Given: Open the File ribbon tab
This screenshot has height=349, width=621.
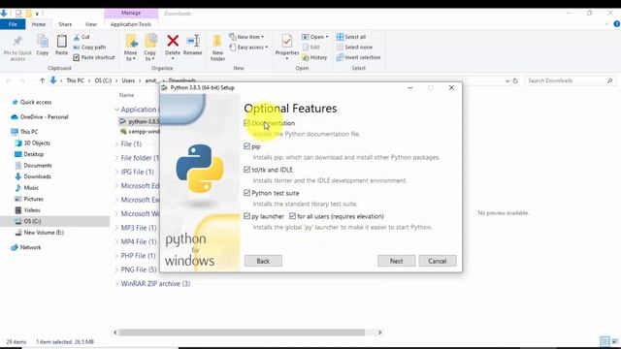Looking at the screenshot, I should pyautogui.click(x=13, y=24).
